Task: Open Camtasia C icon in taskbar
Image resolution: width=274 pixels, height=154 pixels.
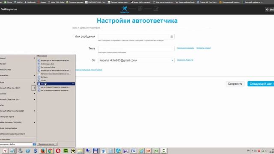Action: click(164, 151)
